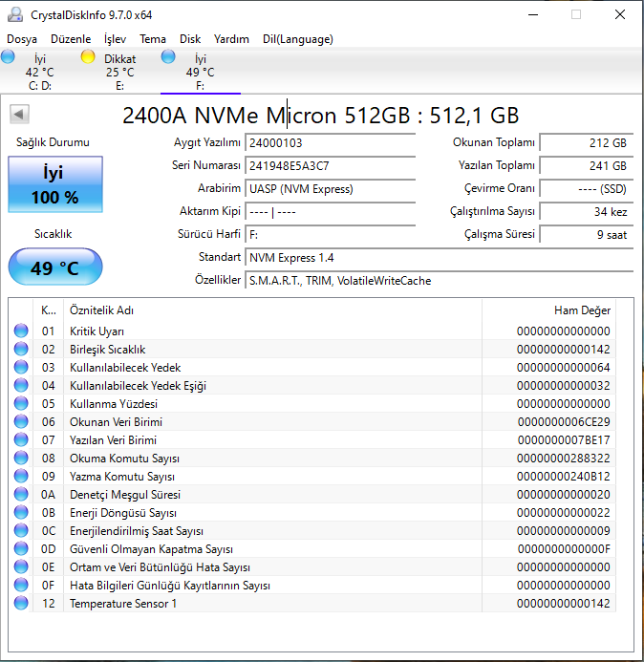The height and width of the screenshot is (662, 644).
Task: Click the 49 °C temperature button
Action: (x=55, y=267)
